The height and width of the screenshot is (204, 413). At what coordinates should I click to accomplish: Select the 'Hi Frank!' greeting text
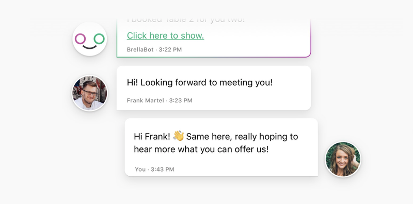click(152, 137)
